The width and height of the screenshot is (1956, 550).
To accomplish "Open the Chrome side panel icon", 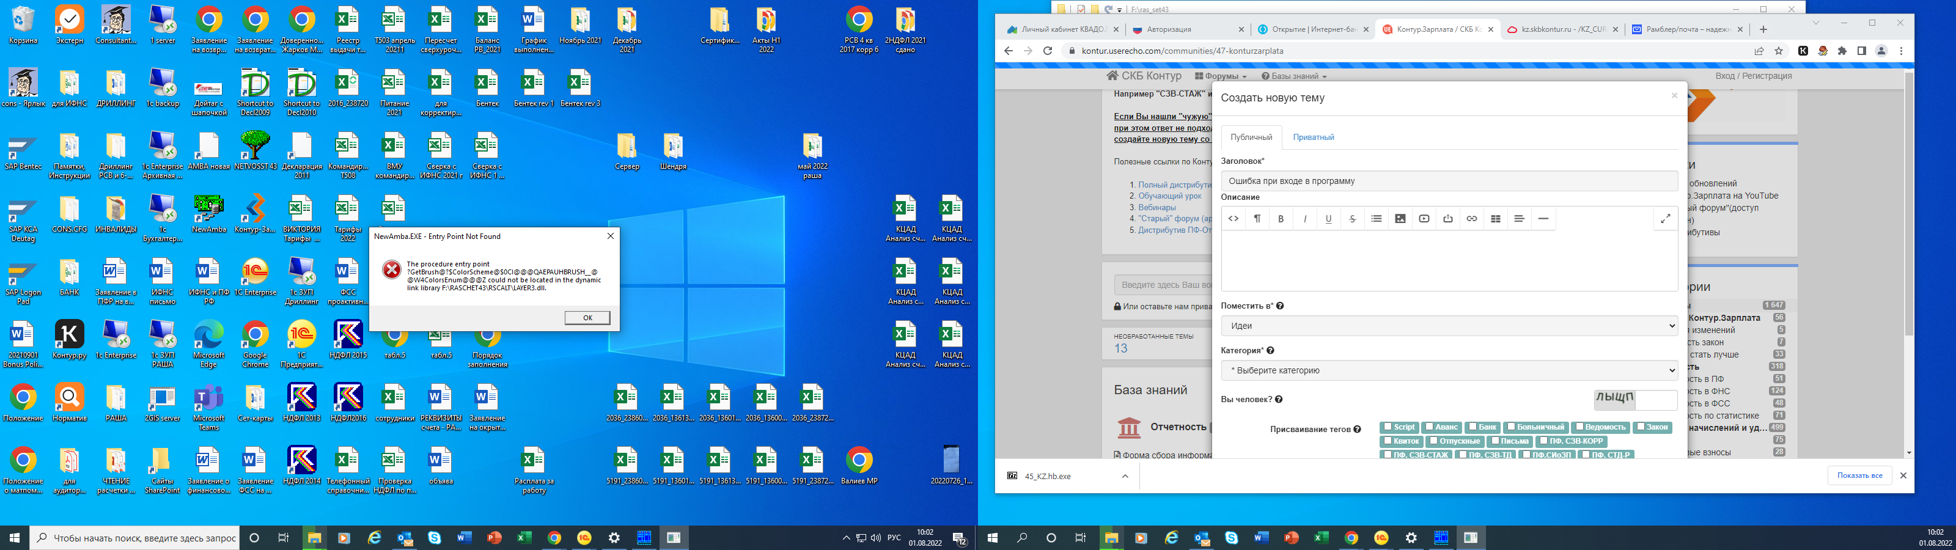I will (x=1862, y=51).
